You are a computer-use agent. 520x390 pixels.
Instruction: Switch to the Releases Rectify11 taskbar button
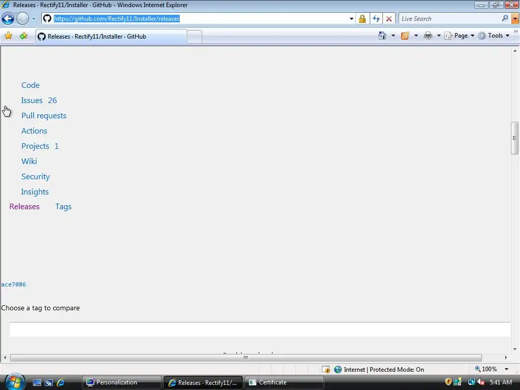(x=203, y=382)
